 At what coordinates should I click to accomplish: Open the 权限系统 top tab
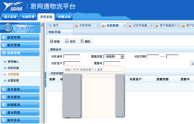[x=64, y=17]
